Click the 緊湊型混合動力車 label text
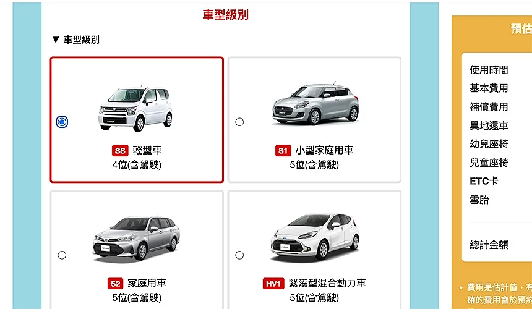The height and width of the screenshot is (309, 532). (327, 283)
